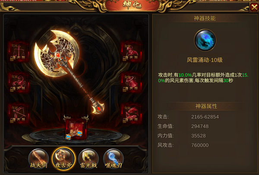Click the 风攻击 value 760000

(x=200, y=145)
